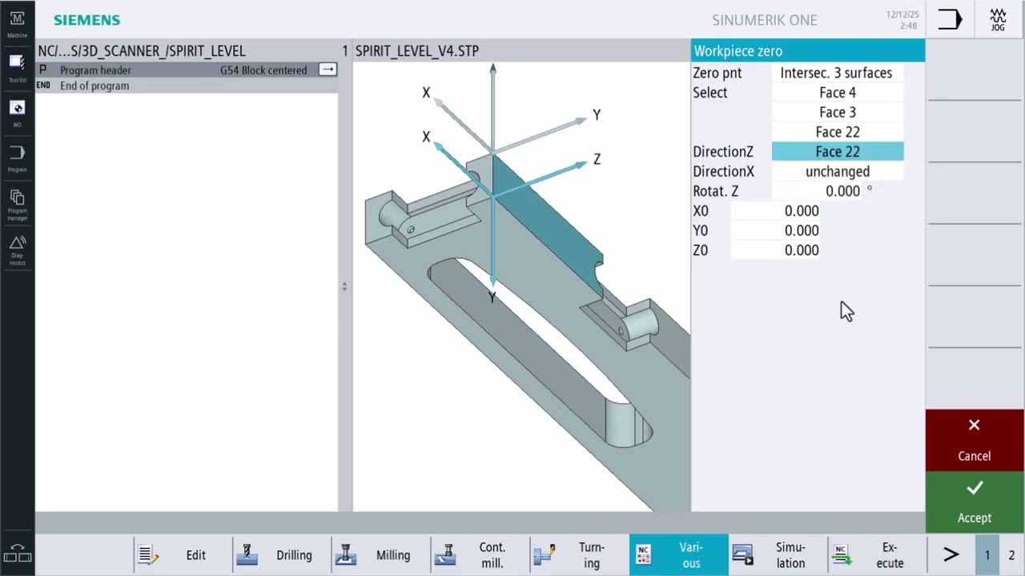Switch to softkey page 2
This screenshot has width=1025, height=576.
[x=1011, y=554]
